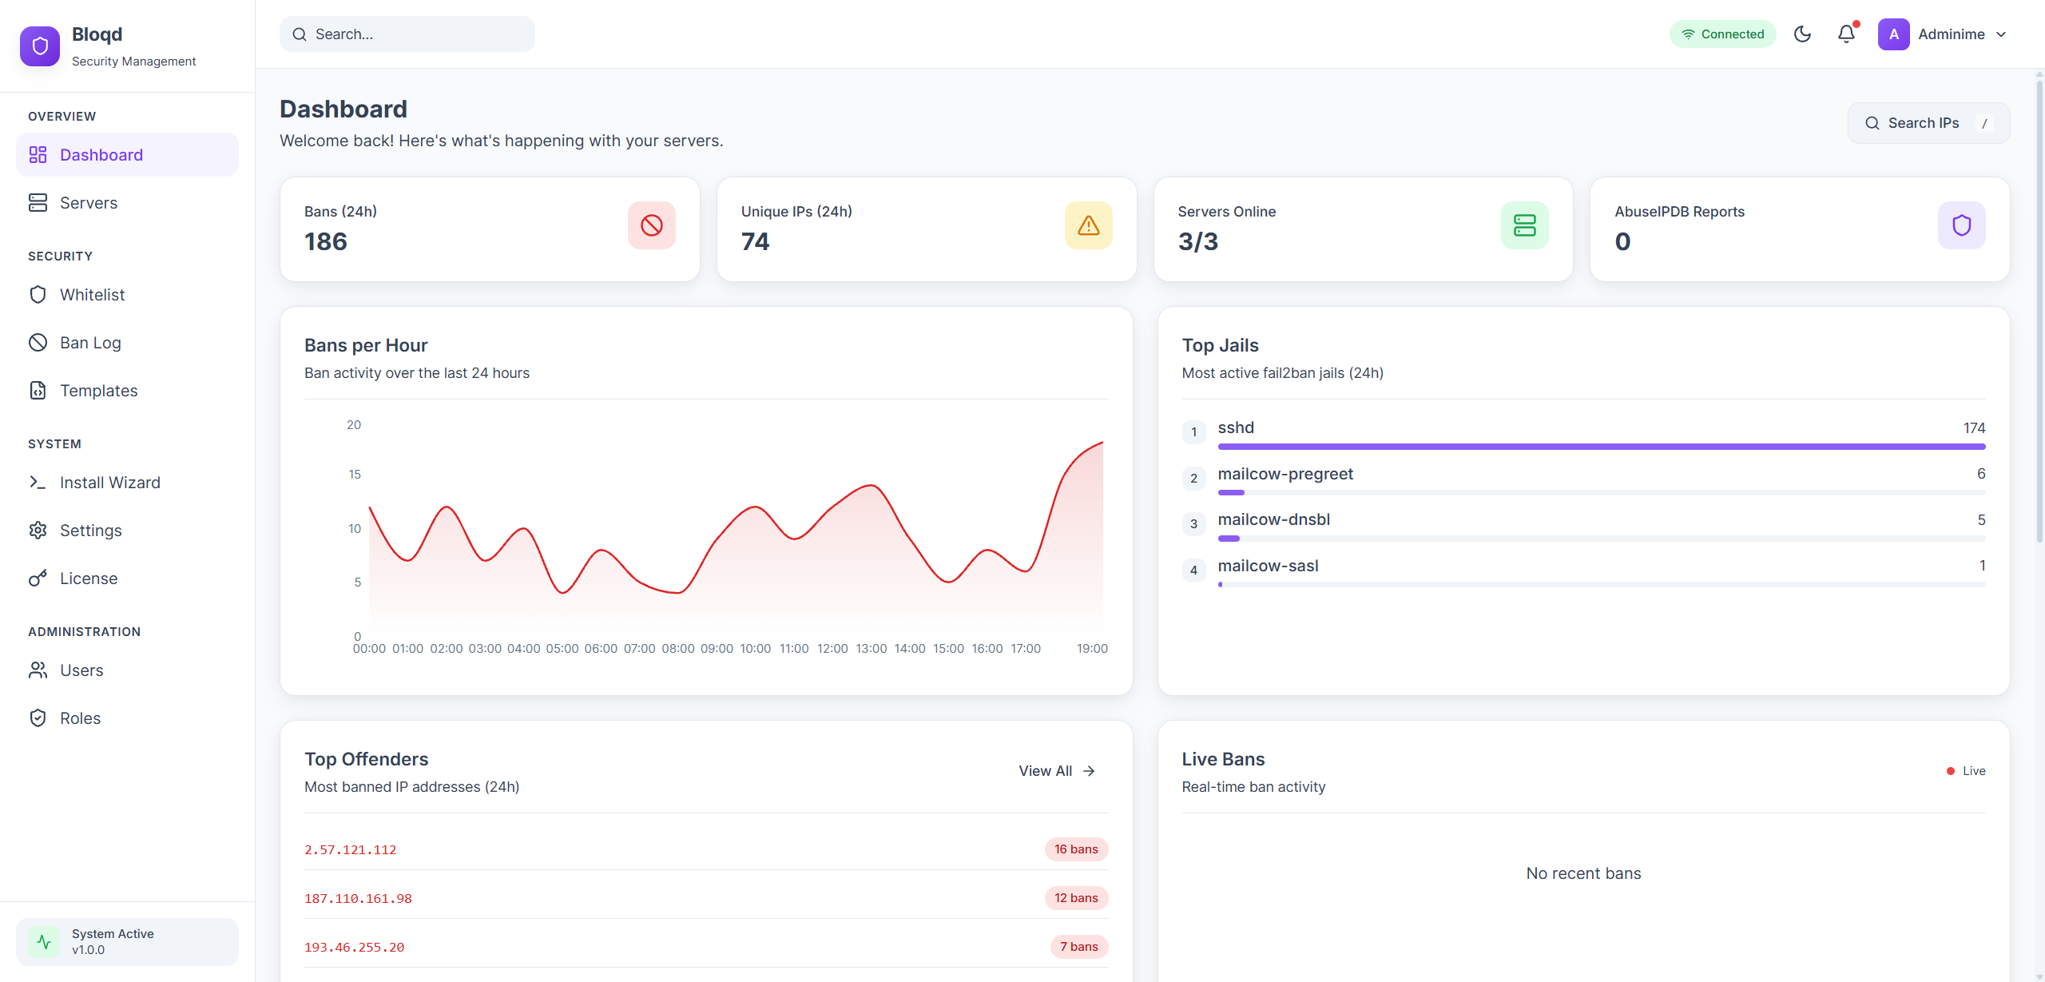Click the notification bell icon
The image size is (2045, 982).
(1846, 34)
